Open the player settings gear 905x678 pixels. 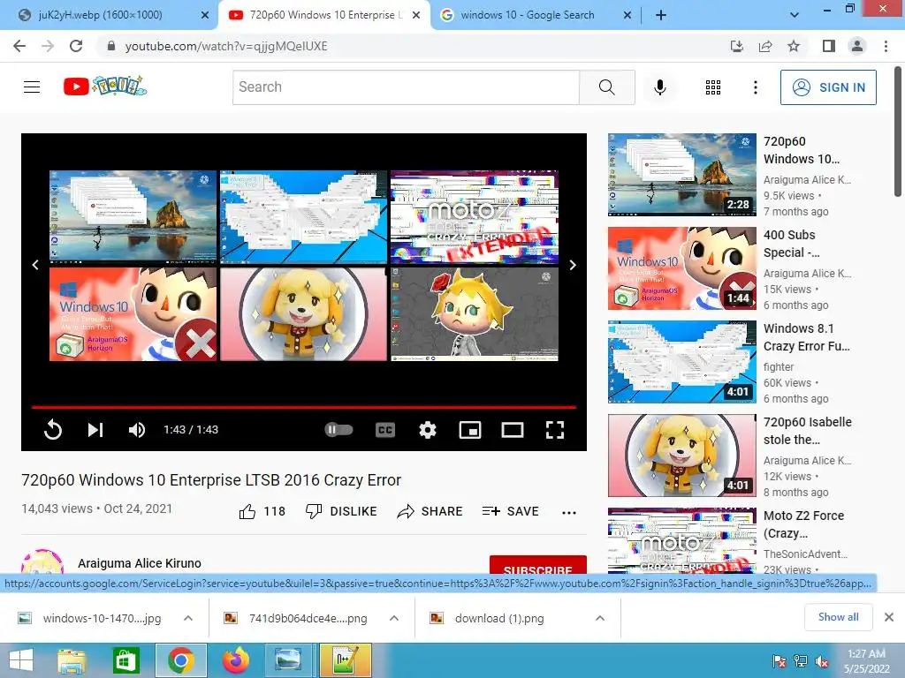coord(427,430)
